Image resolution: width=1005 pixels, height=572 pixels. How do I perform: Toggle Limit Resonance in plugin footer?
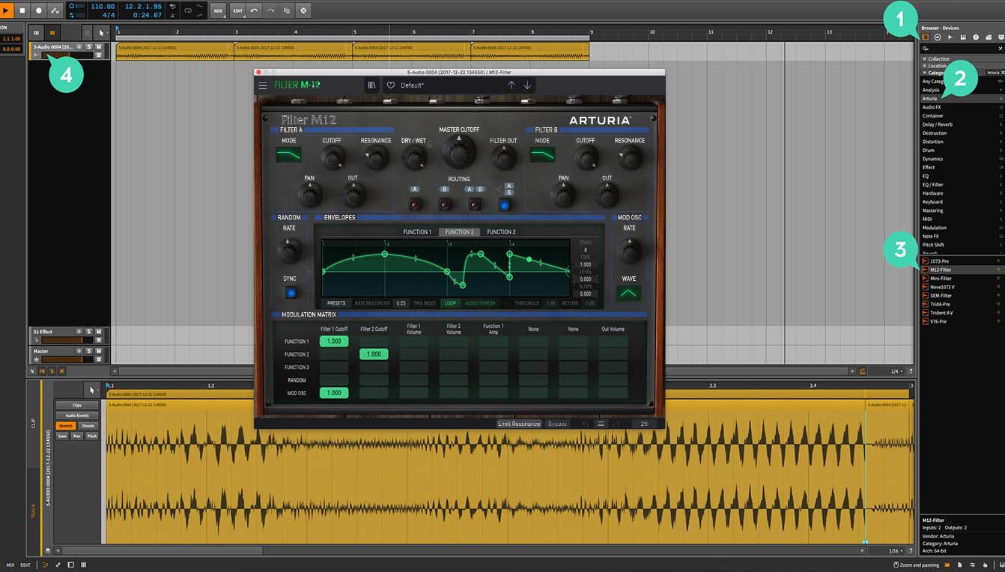[x=520, y=424]
